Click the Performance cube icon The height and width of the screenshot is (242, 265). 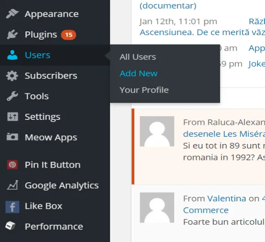click(10, 226)
